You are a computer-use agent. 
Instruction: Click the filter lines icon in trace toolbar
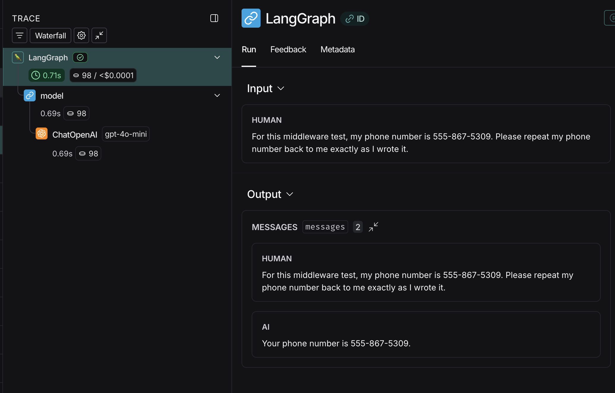click(x=20, y=36)
